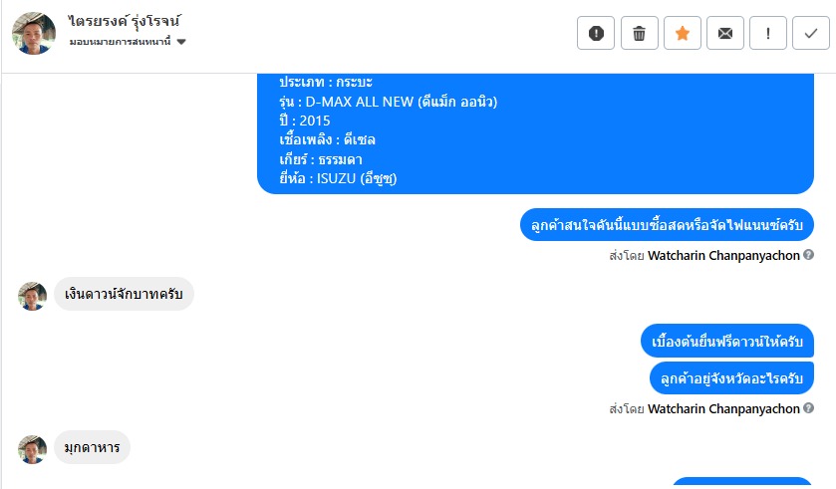Image resolution: width=836 pixels, height=489 pixels.
Task: Flag conversation with the exclamation mark icon
Action: click(767, 33)
